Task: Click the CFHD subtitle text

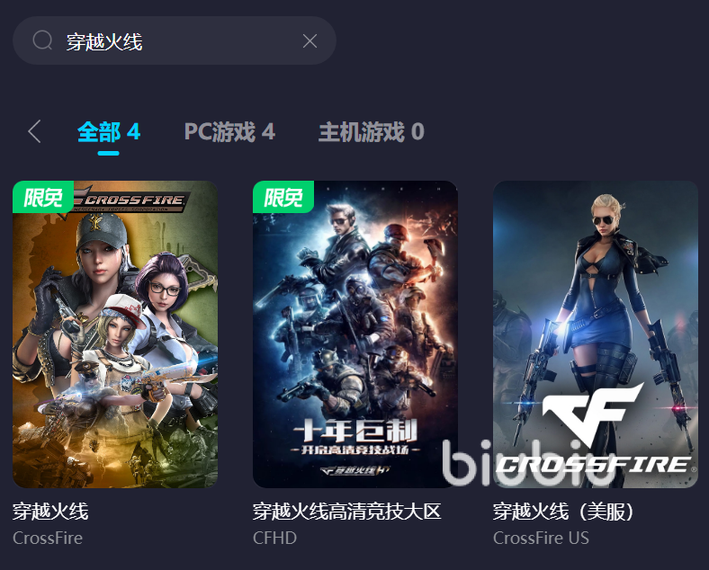Action: (274, 538)
